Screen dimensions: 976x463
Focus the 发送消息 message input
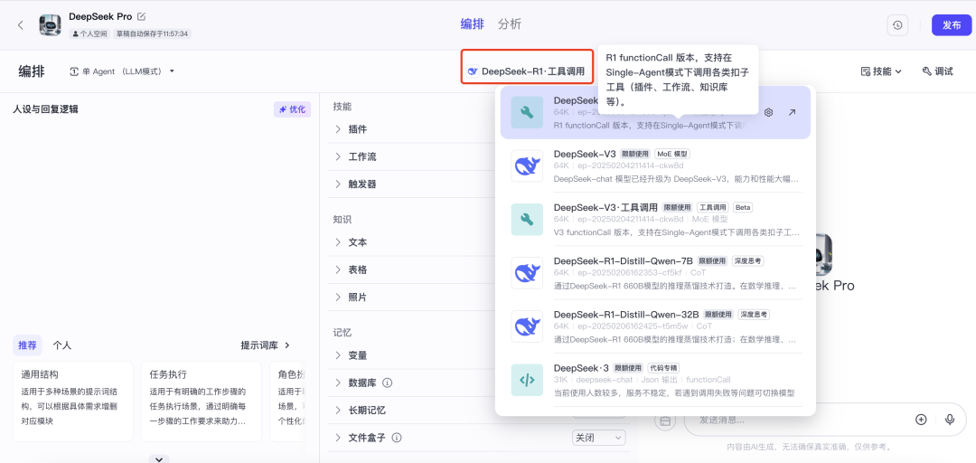(x=797, y=420)
